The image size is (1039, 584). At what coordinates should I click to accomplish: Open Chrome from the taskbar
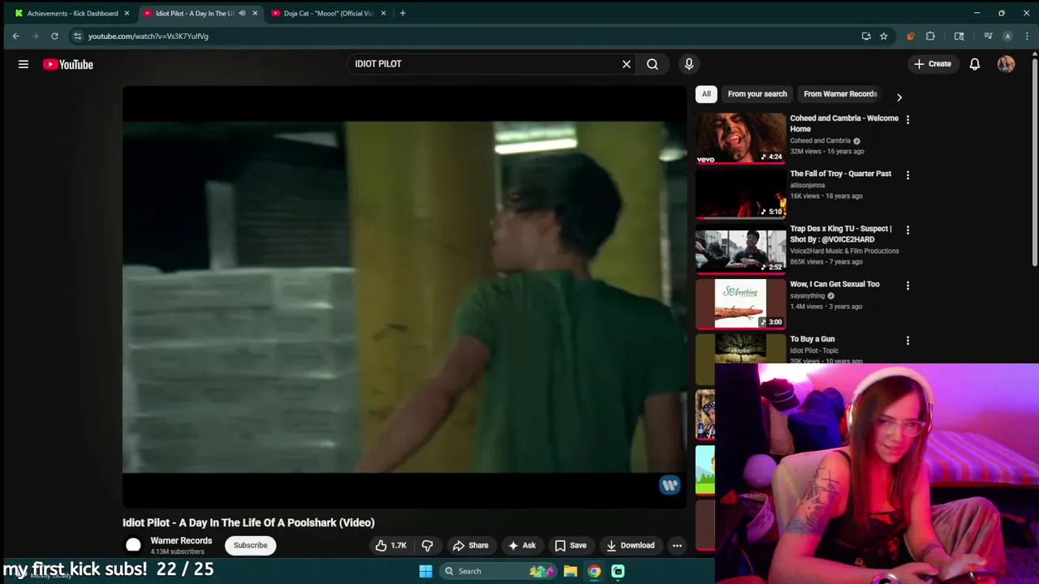coord(594,571)
